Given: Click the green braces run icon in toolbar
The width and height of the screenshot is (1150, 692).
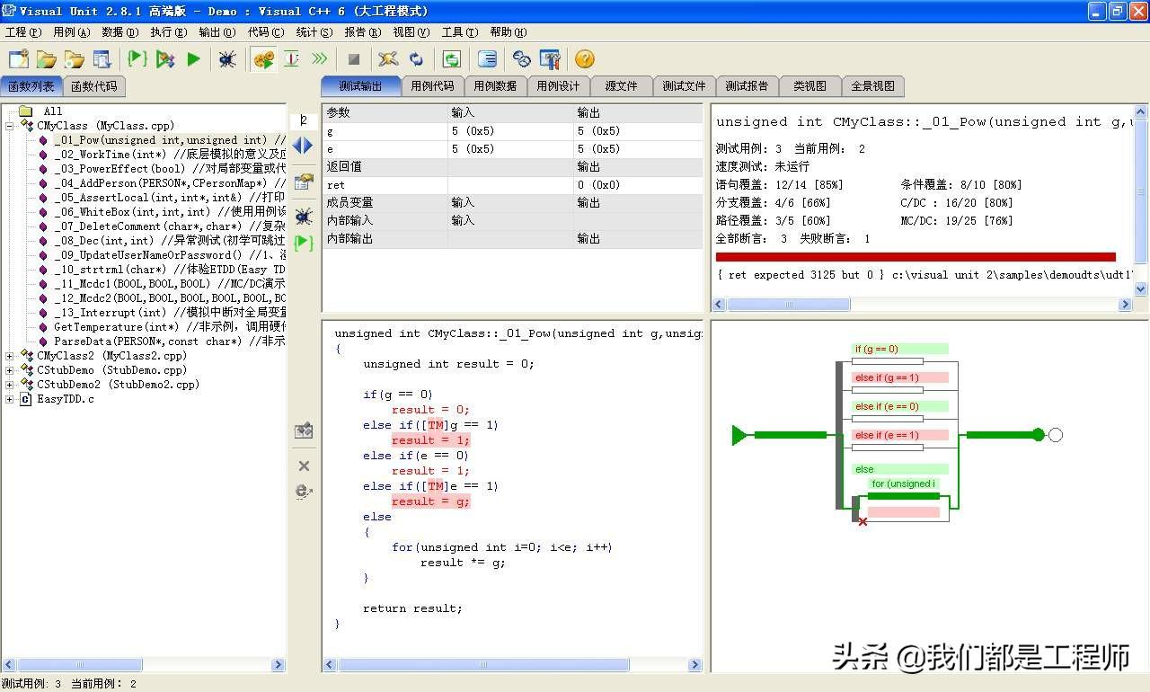Looking at the screenshot, I should (137, 59).
